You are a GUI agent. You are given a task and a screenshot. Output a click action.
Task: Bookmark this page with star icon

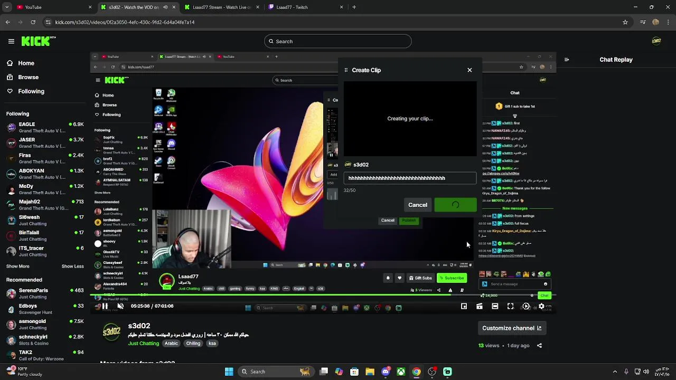[625, 22]
